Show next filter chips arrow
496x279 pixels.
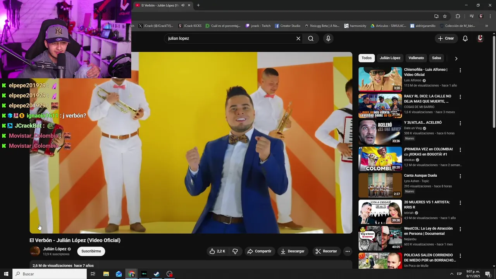coord(456,59)
